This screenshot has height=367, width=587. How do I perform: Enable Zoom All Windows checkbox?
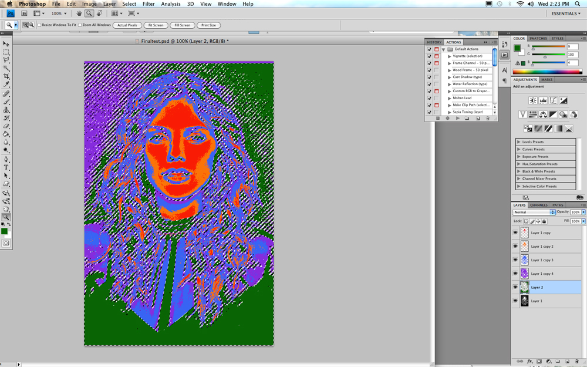tap(80, 25)
